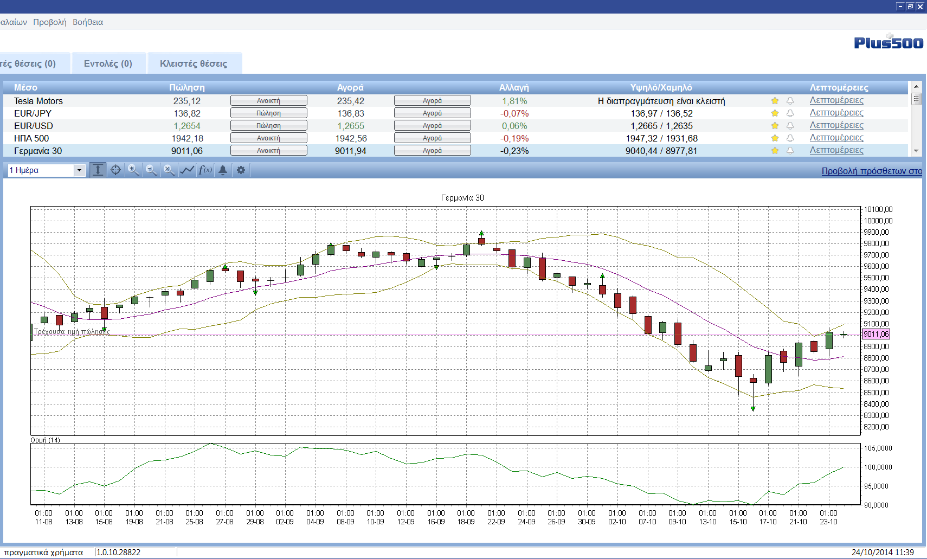Toggle favorite star for EUR/JPY

[x=775, y=113]
